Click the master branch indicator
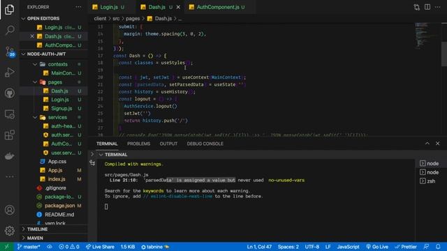 [x=29, y=247]
